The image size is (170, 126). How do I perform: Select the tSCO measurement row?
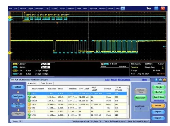pos(77,104)
